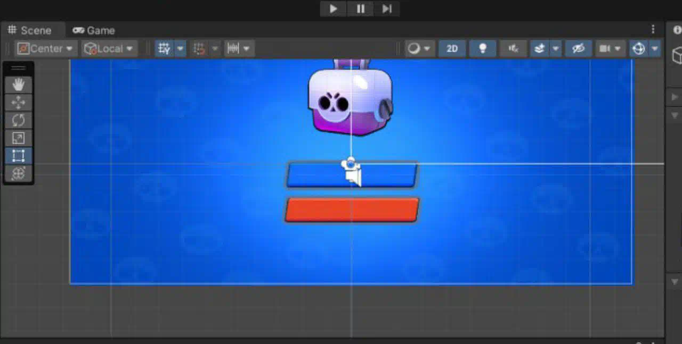Viewport: 682px width, 344px height.
Task: Select the Rotate tool
Action: pyautogui.click(x=19, y=120)
